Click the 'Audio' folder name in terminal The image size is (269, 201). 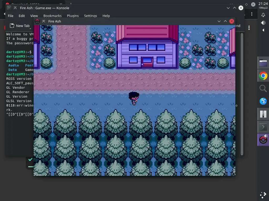[x=14, y=65]
